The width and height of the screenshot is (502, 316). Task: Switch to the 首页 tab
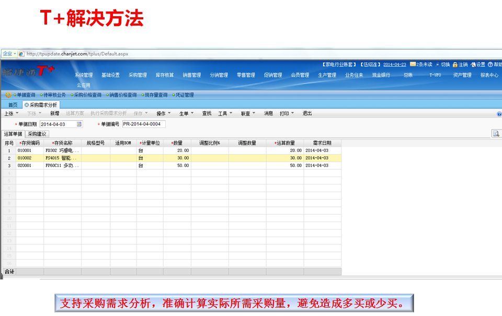pos(13,105)
